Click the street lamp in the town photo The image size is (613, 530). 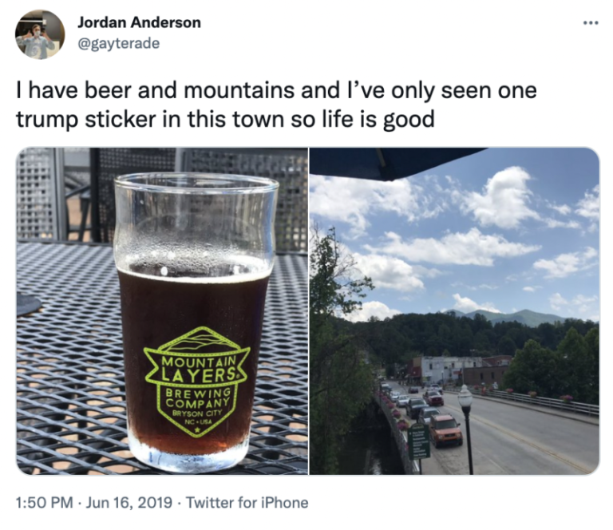click(x=466, y=429)
